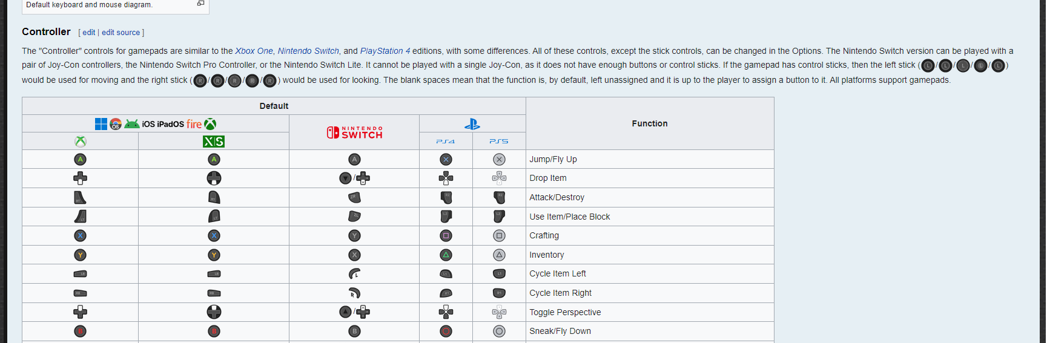Image resolution: width=1047 pixels, height=343 pixels.
Task: Select the PS5 column header logo
Action: [499, 142]
